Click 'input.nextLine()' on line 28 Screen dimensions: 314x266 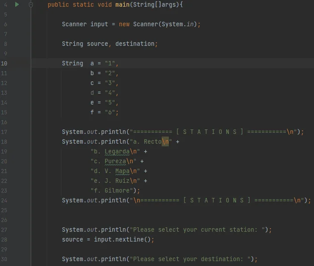[x=122, y=239]
